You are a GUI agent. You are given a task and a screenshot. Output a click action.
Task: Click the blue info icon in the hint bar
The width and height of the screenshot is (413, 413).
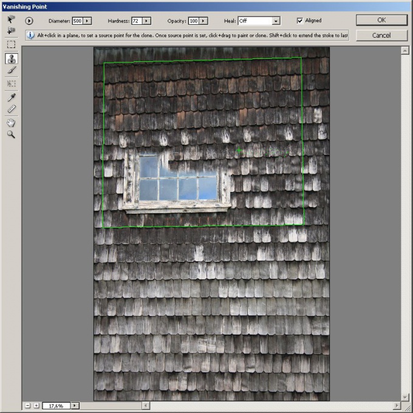point(30,35)
